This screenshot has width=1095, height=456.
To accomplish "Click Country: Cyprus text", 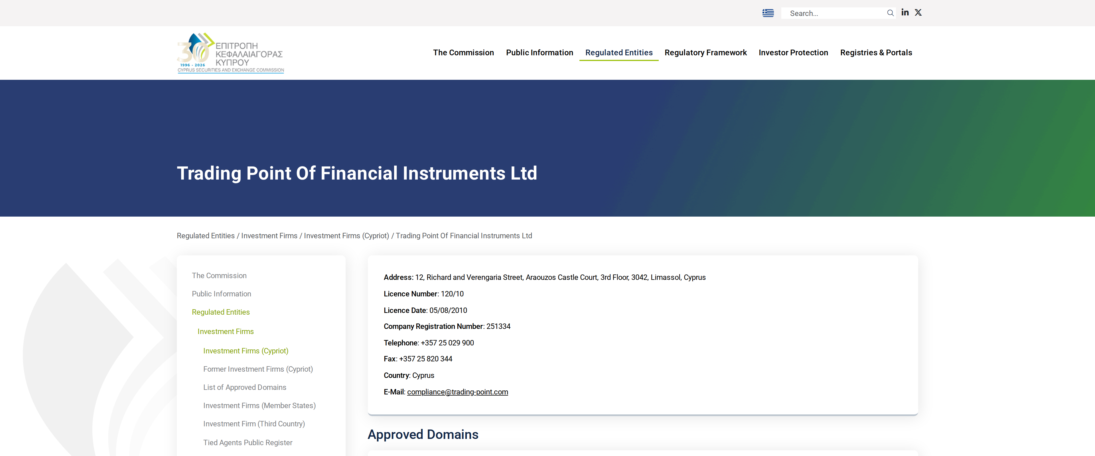I will 409,376.
